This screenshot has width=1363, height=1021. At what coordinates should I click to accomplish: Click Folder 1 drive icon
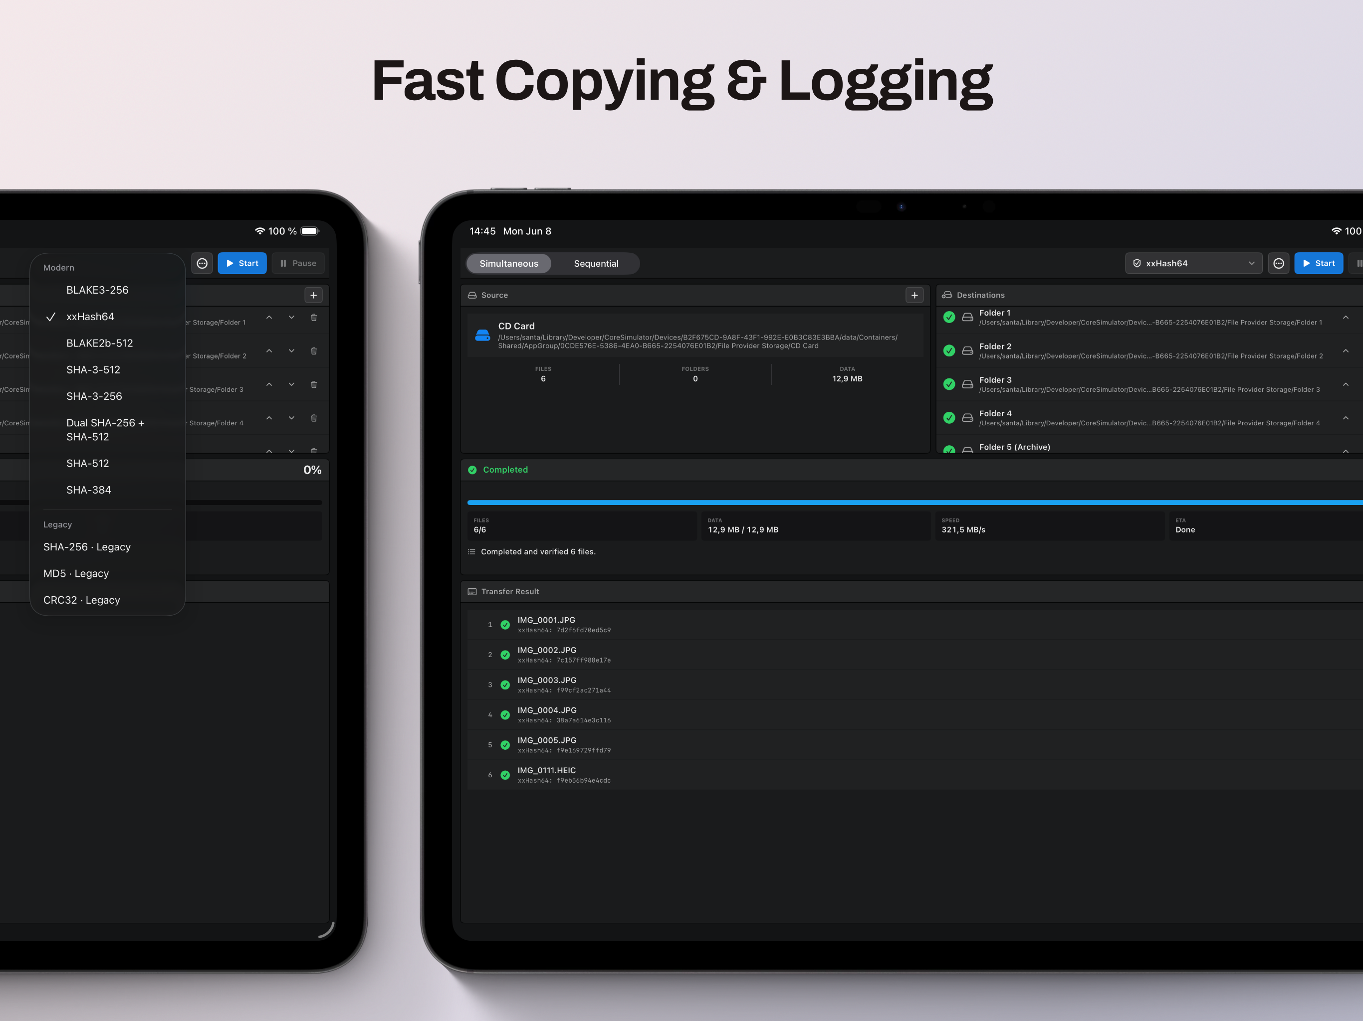coord(967,317)
